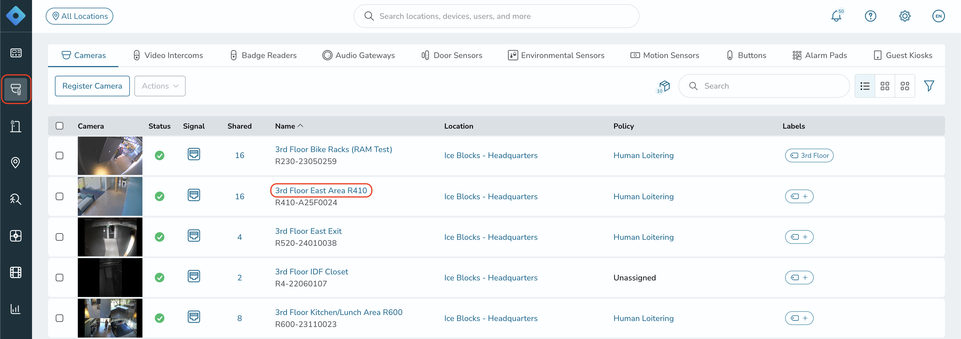
Task: Switch to the Video Intercoms tab
Action: click(x=168, y=55)
